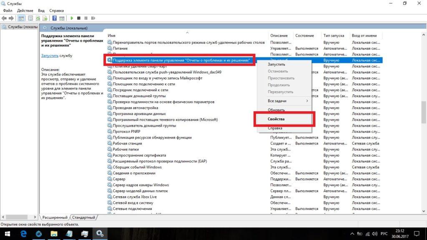Open the Windows Start menu
Viewport: 427px width, 240px height.
[x=8, y=234]
